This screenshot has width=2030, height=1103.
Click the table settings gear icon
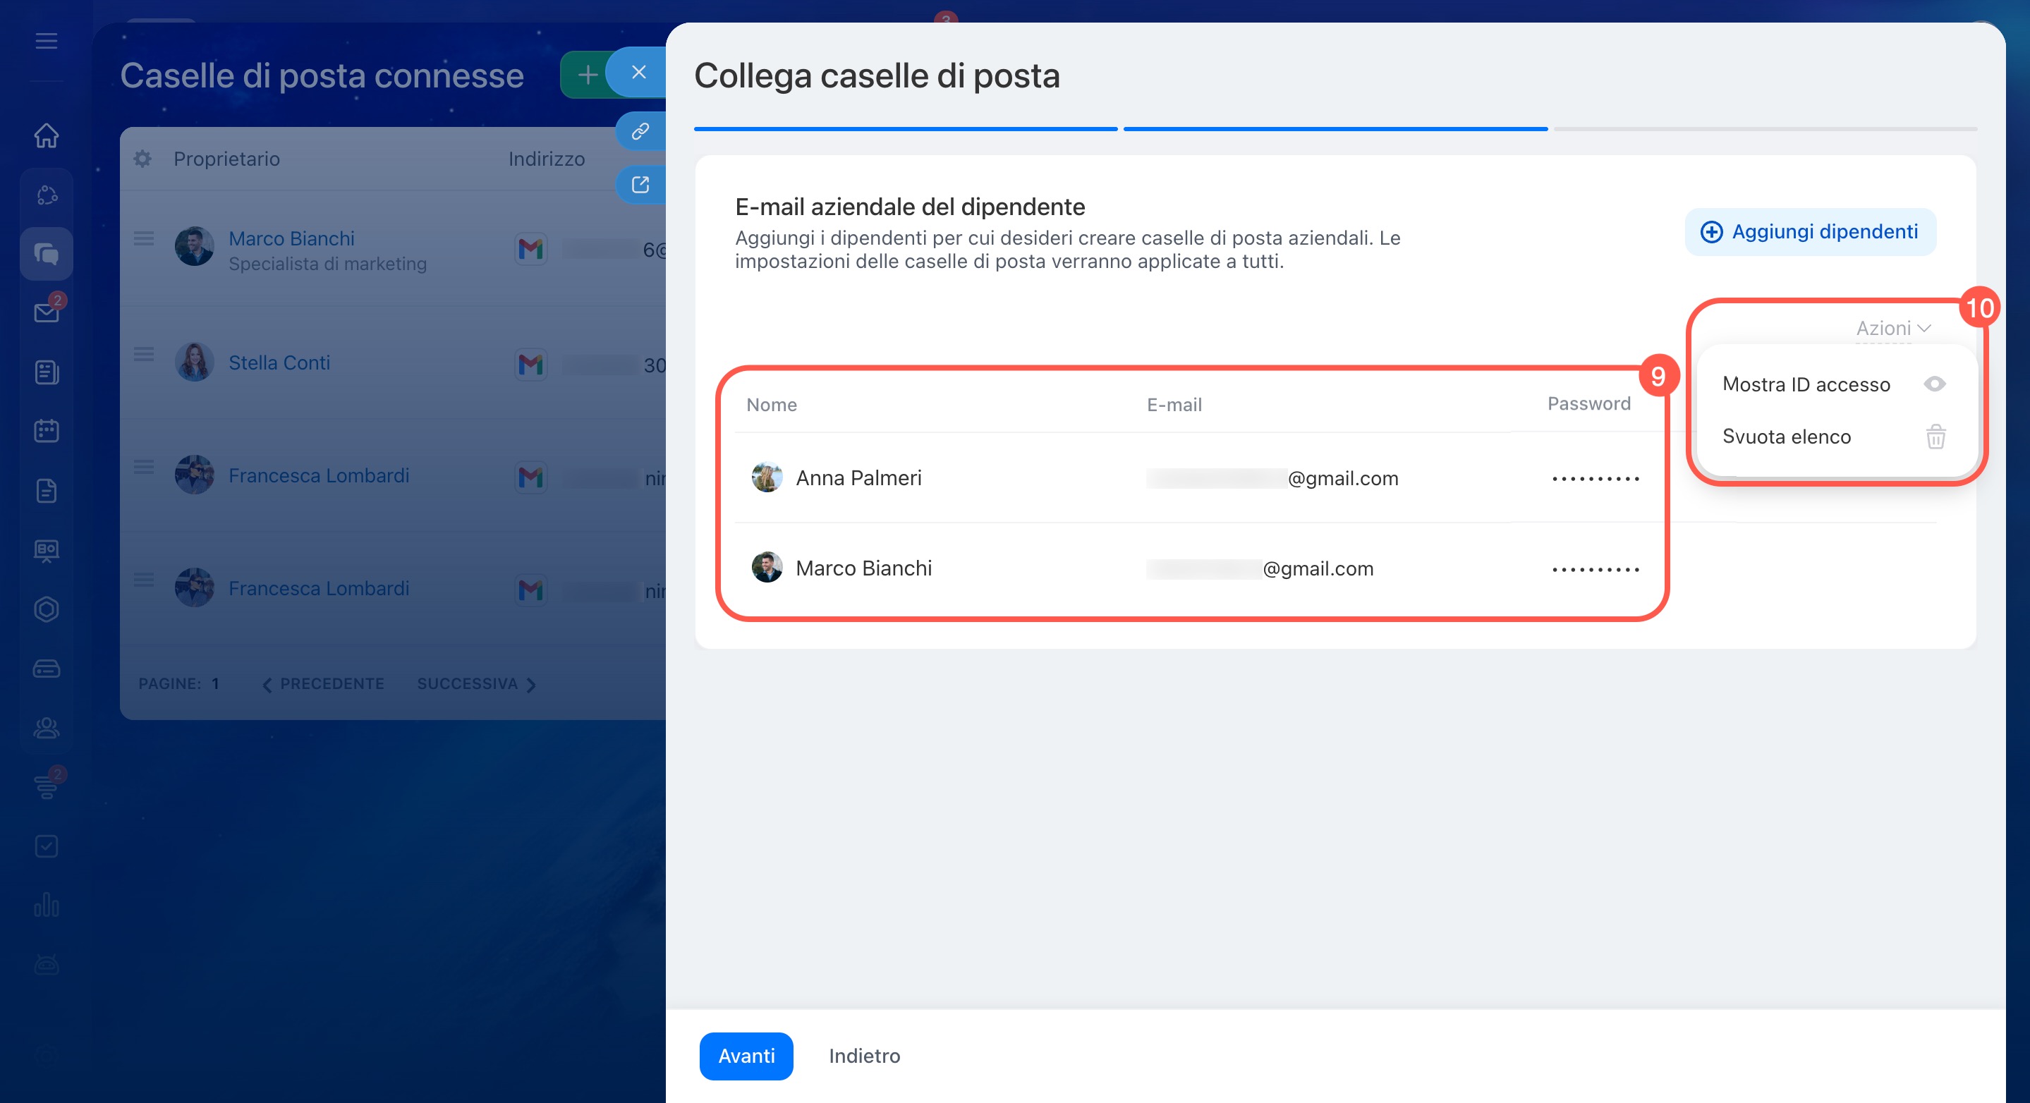(142, 159)
